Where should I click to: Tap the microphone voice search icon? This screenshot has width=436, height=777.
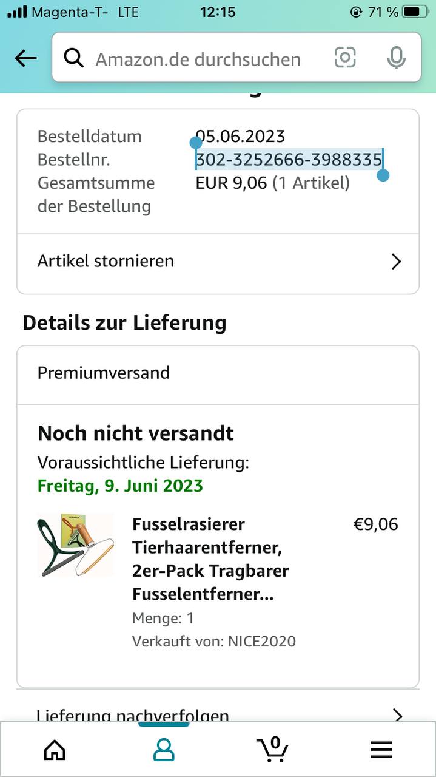click(396, 58)
